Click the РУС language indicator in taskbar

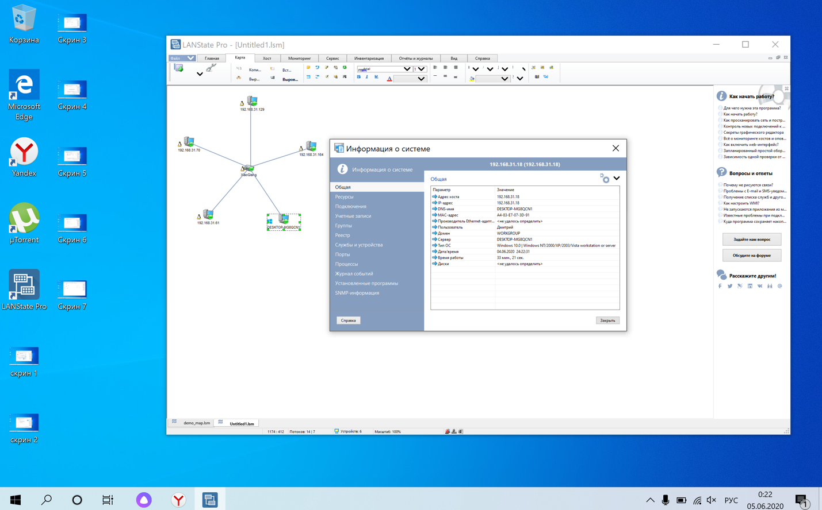[731, 500]
